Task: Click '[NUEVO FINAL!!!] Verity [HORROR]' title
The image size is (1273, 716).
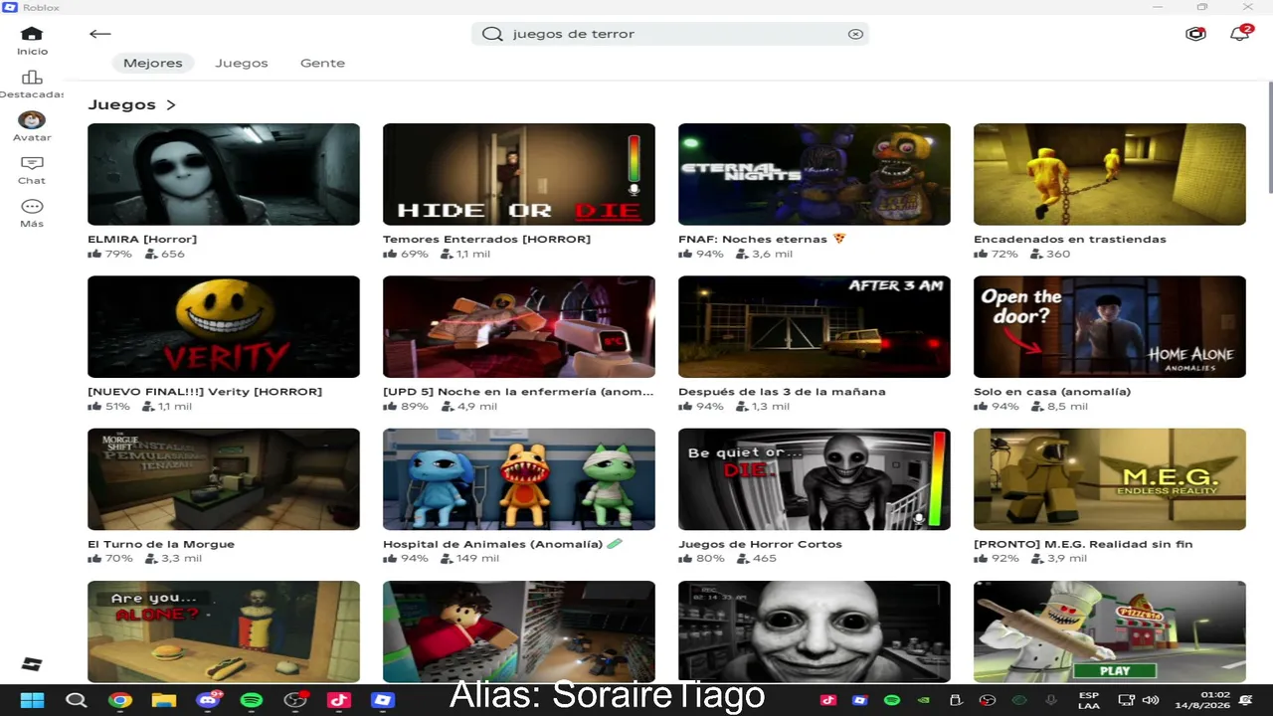Action: 205,392
